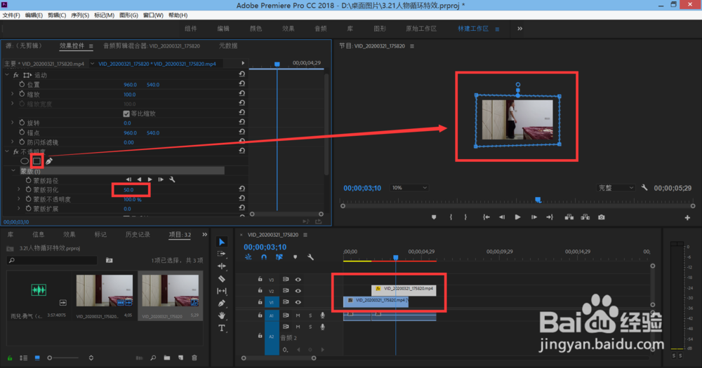Toggle lock on track V3
Image resolution: width=702 pixels, height=368 pixels.
point(260,279)
